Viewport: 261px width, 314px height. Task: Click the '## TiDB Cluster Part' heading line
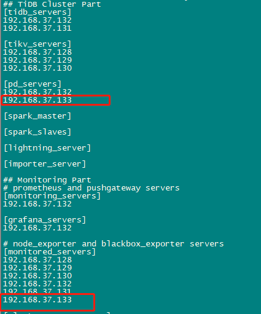click(52, 4)
